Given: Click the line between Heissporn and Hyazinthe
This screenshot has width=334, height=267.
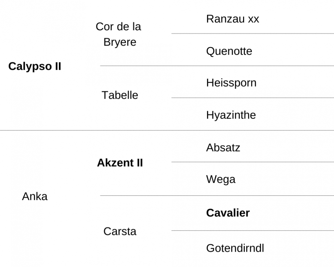Looking at the screenshot, I should coord(253,98).
